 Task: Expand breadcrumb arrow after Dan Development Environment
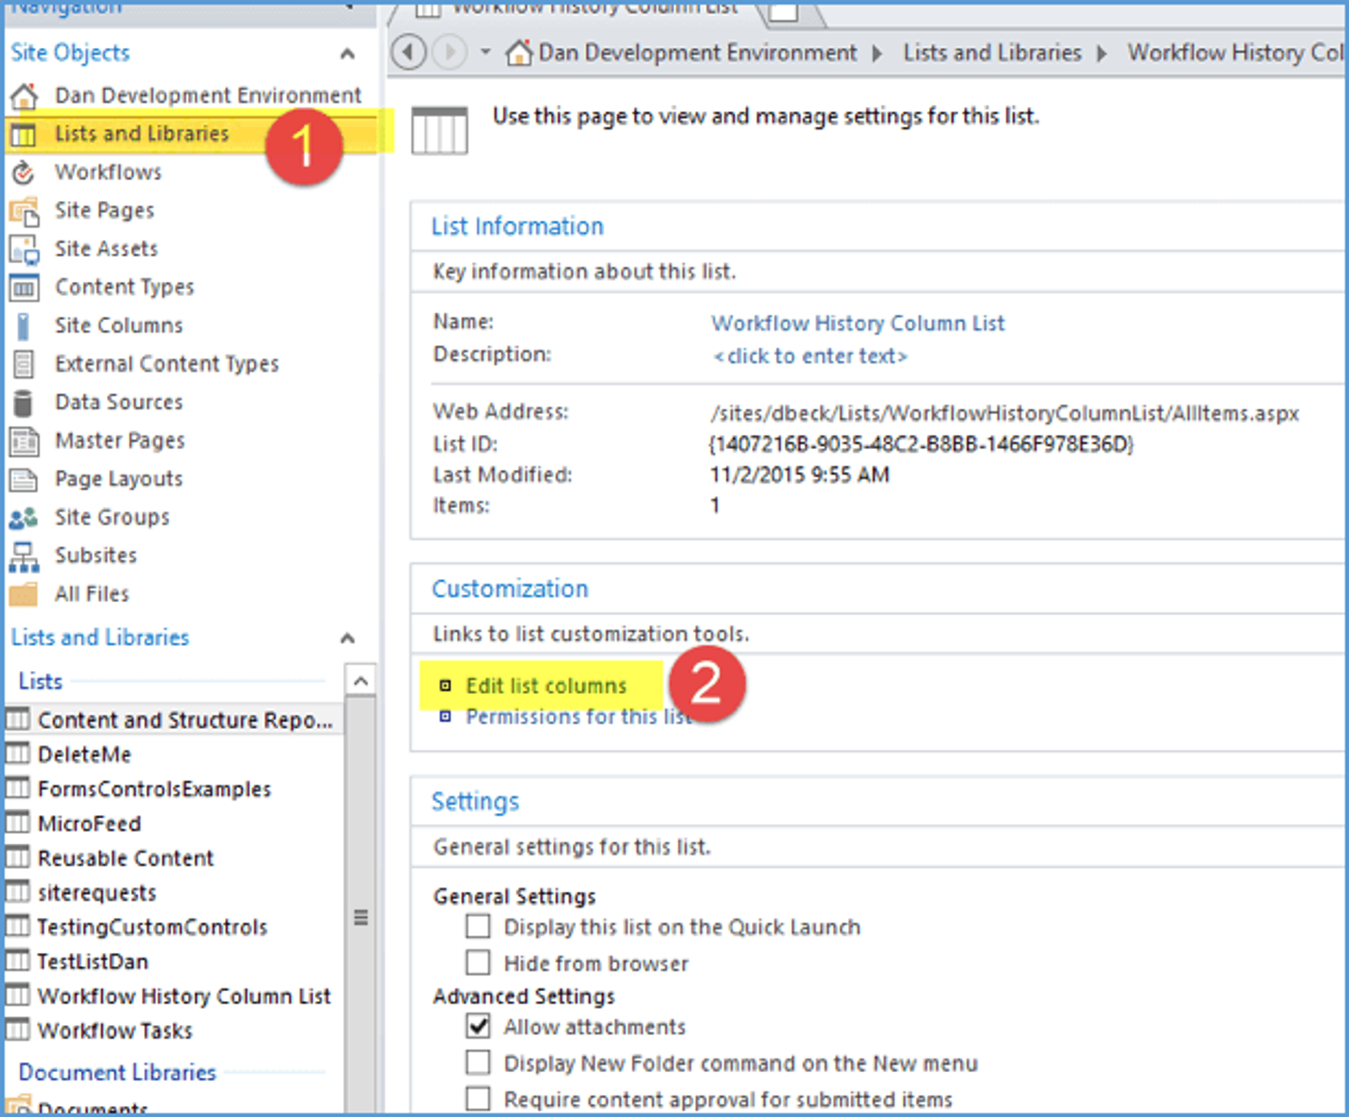coord(877,53)
